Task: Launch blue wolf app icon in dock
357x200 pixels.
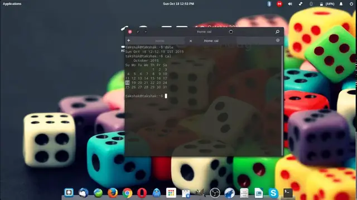Action: 229,193
